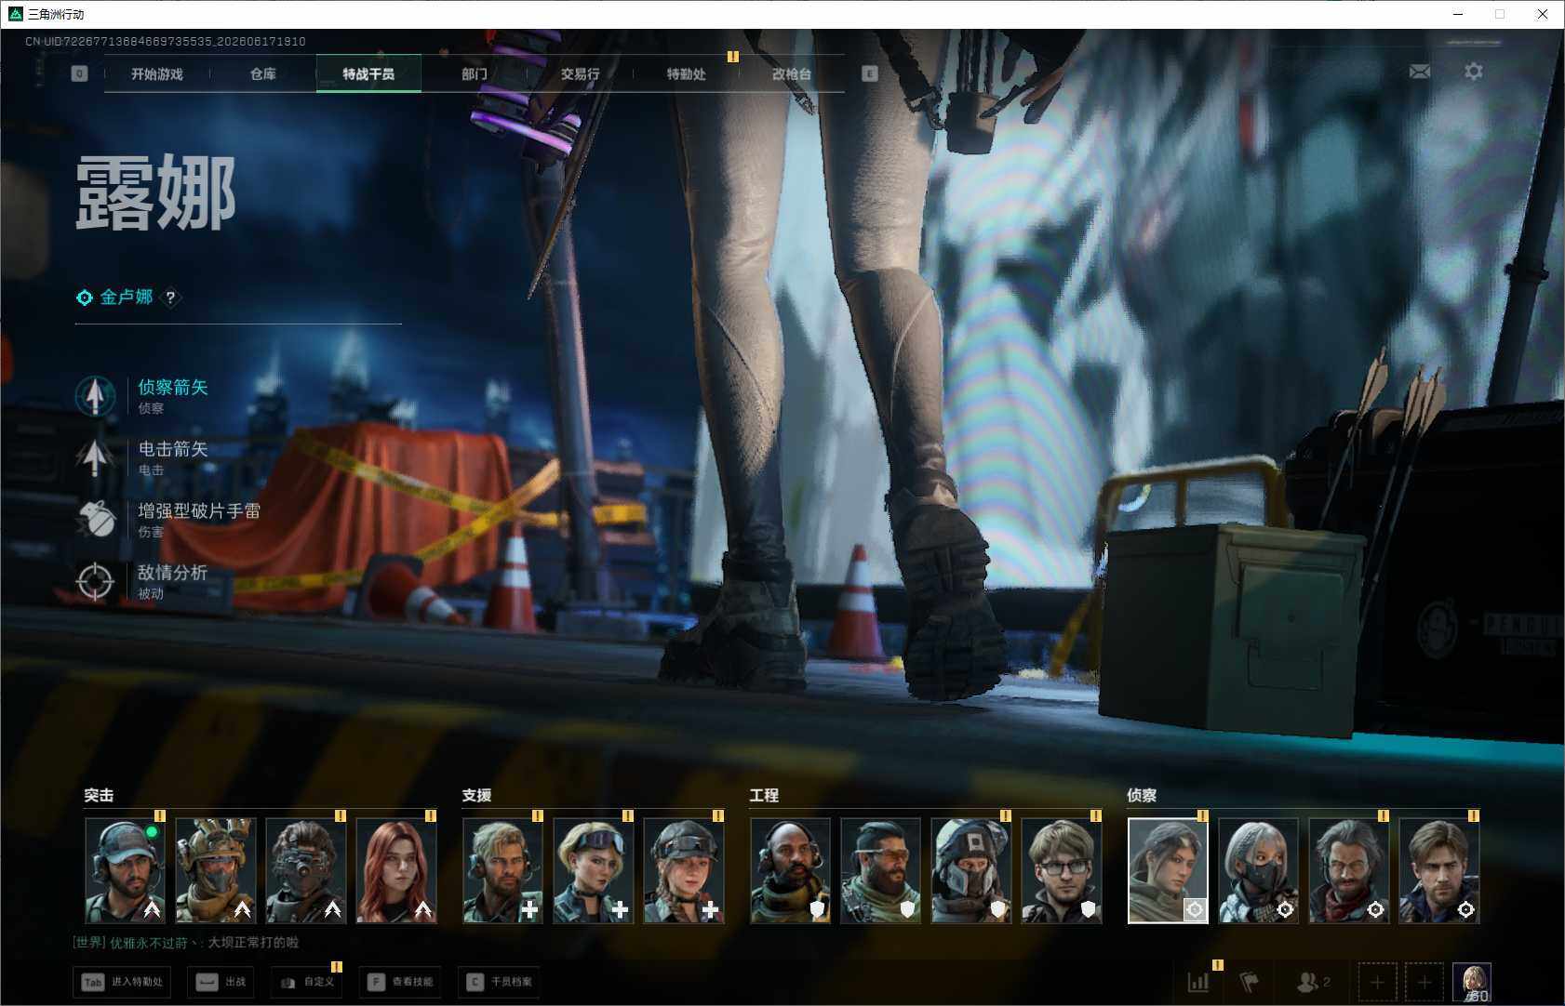Click the 进入特勤处 Tab button
This screenshot has height=1006, width=1565.
click(x=123, y=982)
